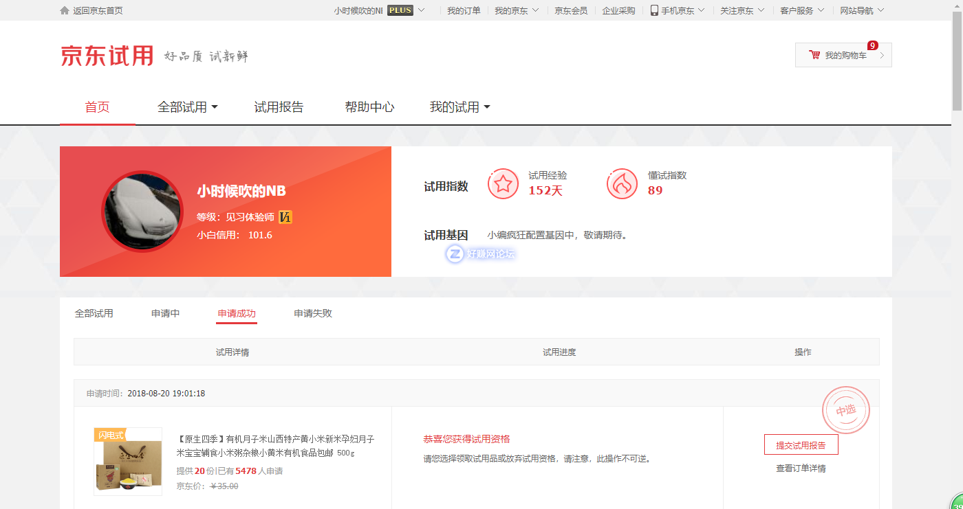The image size is (963, 509).
Task: Open 我的购物车 button
Action: point(843,55)
